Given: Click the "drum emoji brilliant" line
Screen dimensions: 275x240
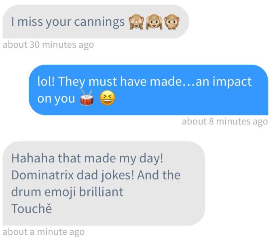Looking at the screenshot, I should pos(68,192).
